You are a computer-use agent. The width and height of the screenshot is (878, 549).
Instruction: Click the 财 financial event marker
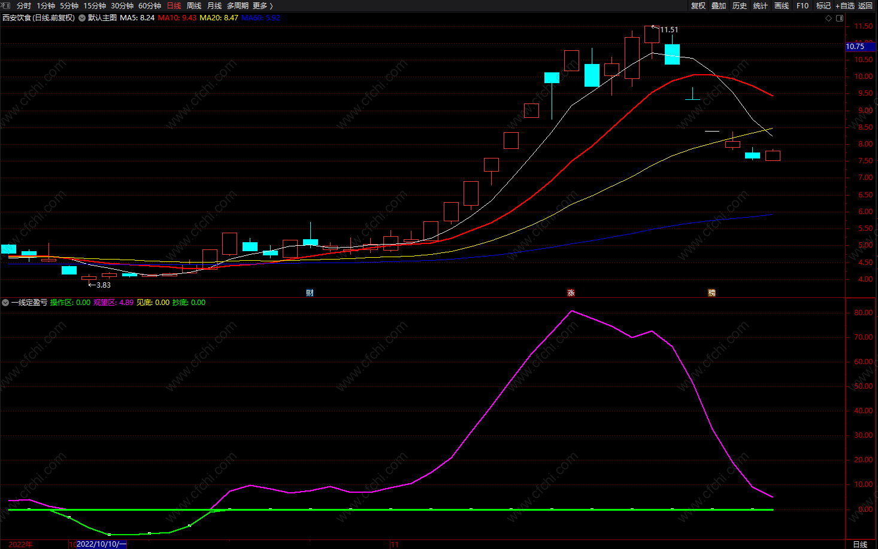point(310,292)
